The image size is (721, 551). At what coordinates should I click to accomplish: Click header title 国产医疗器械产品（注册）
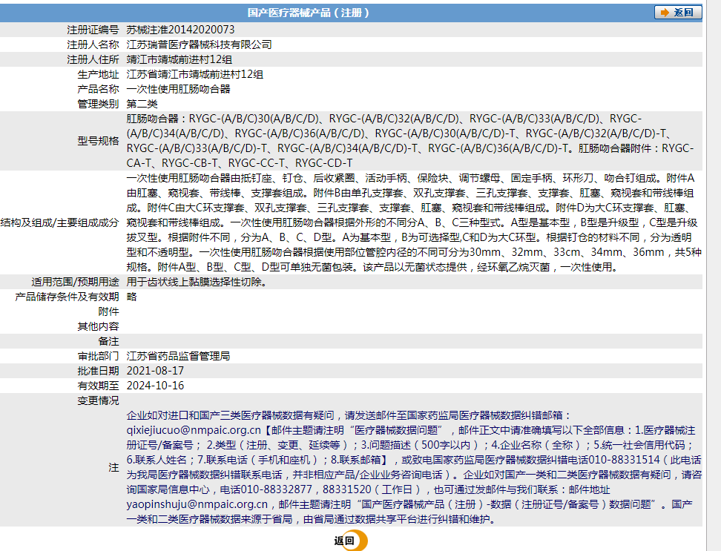[309, 13]
